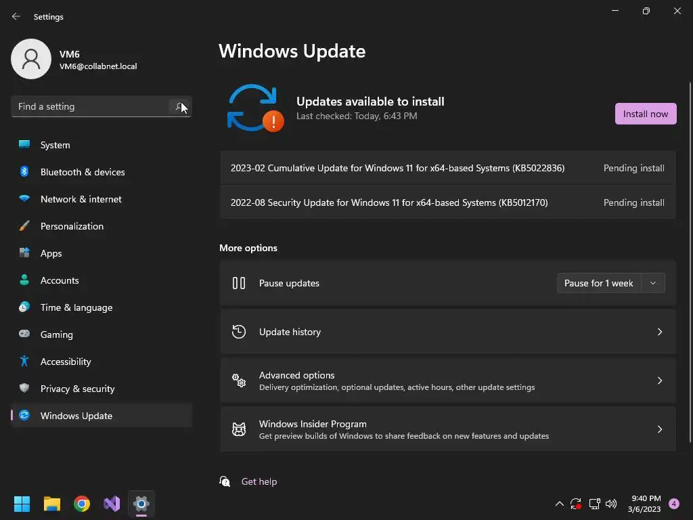Open System settings

click(102, 145)
